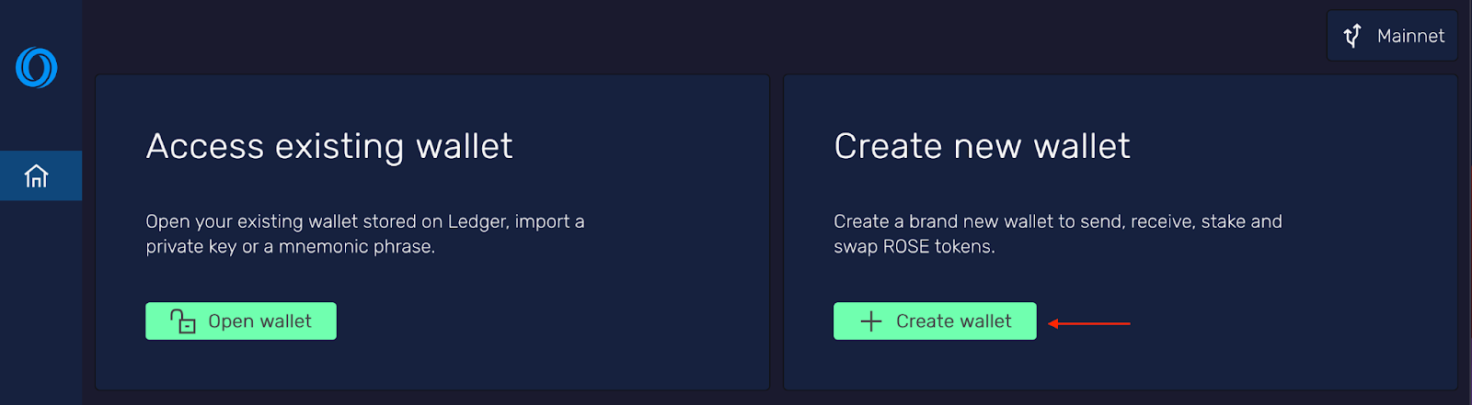This screenshot has height=405, width=1472.
Task: Click the 'Access existing wallet' heading
Action: click(x=329, y=147)
